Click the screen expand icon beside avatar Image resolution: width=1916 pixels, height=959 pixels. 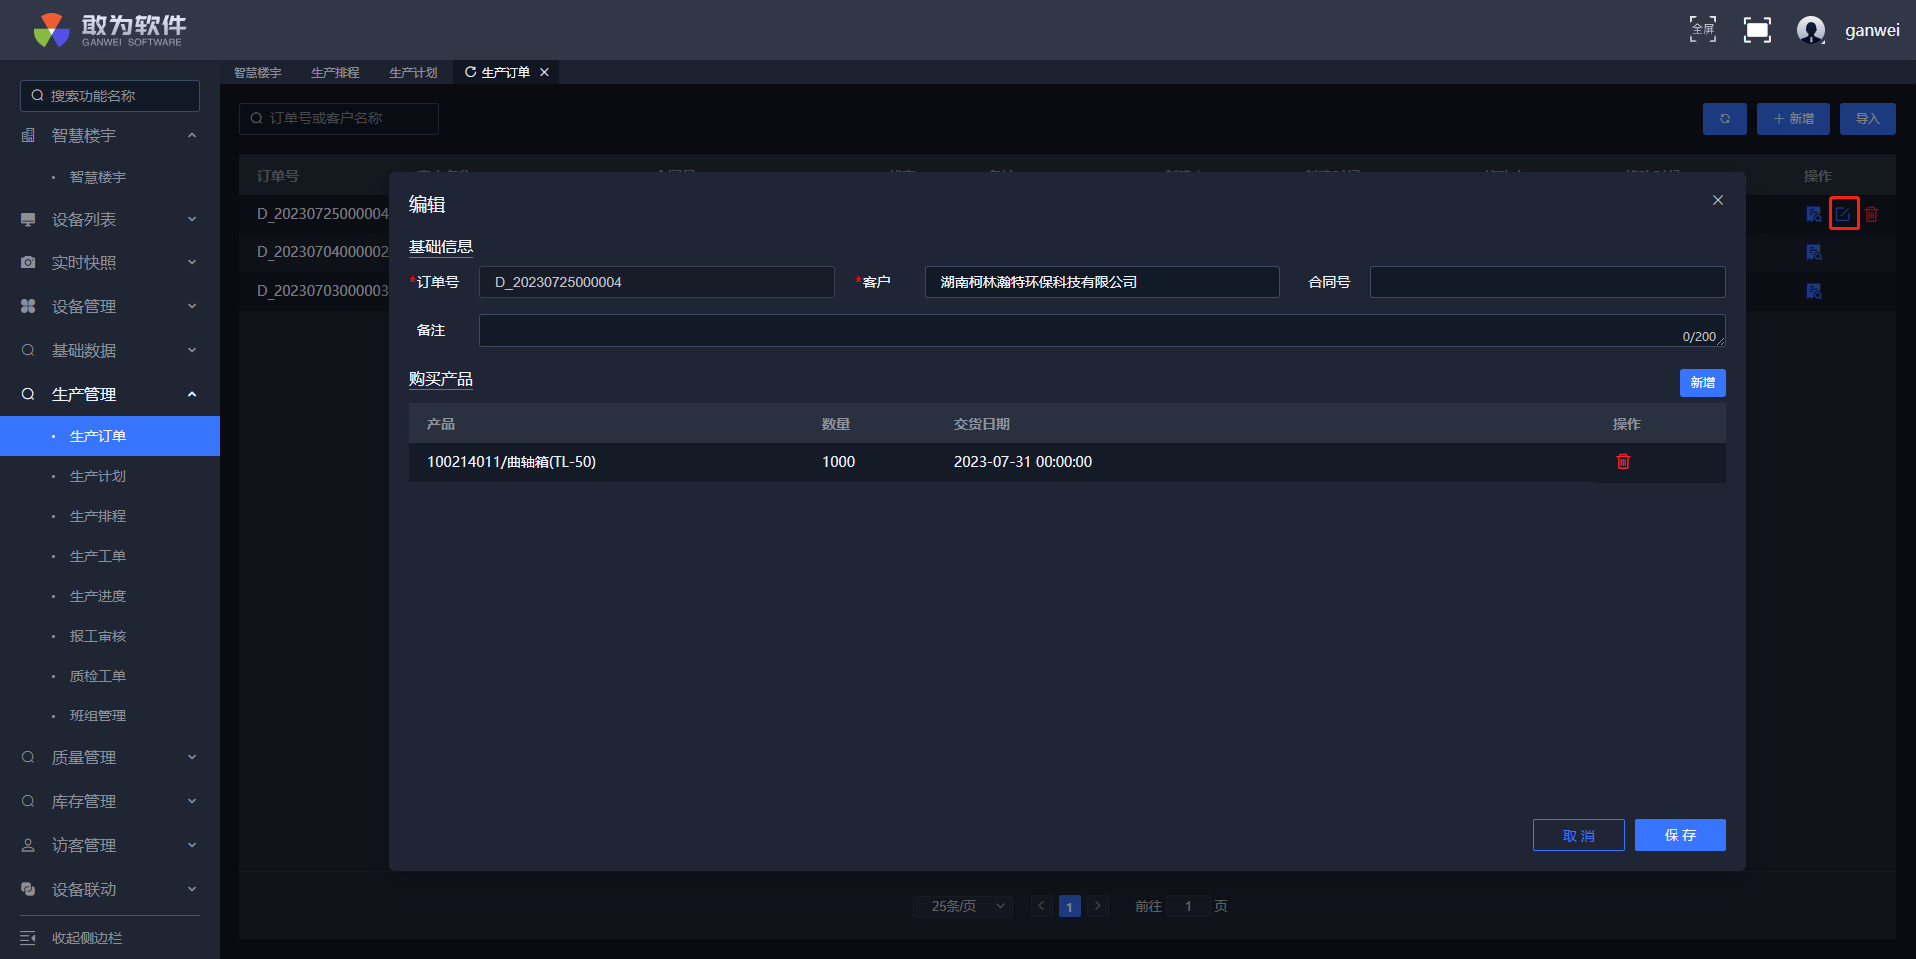pos(1757,30)
